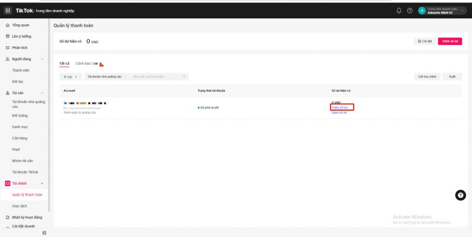Image resolution: width=472 pixels, height=237 pixels.
Task: Click the floating help chat bubble
Action: [460, 196]
